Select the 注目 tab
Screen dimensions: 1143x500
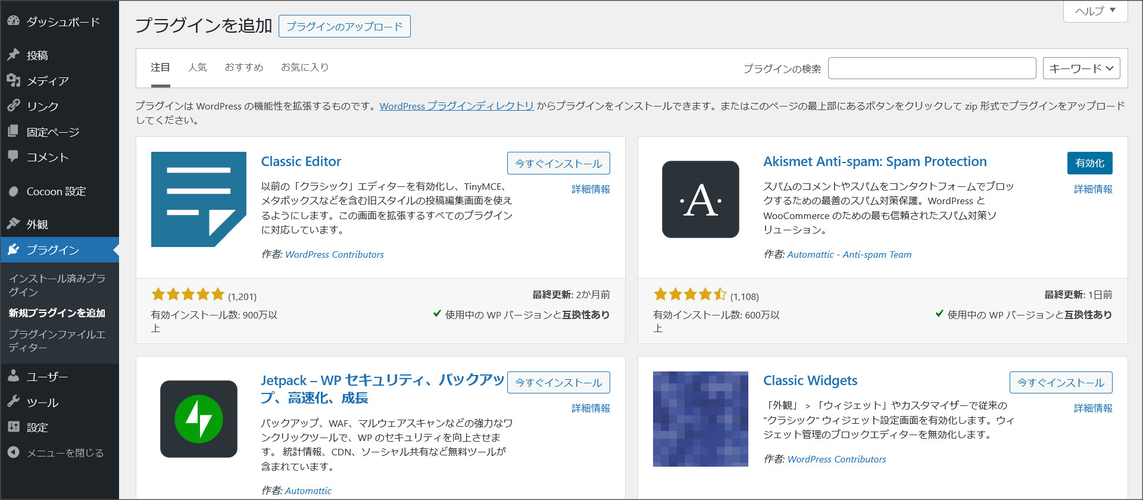click(x=160, y=67)
